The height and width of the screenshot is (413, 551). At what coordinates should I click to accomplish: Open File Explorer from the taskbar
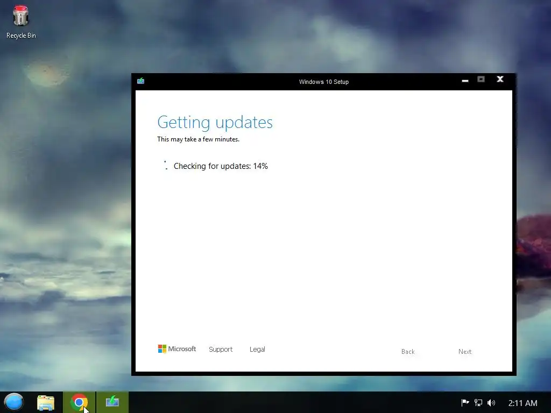(46, 402)
